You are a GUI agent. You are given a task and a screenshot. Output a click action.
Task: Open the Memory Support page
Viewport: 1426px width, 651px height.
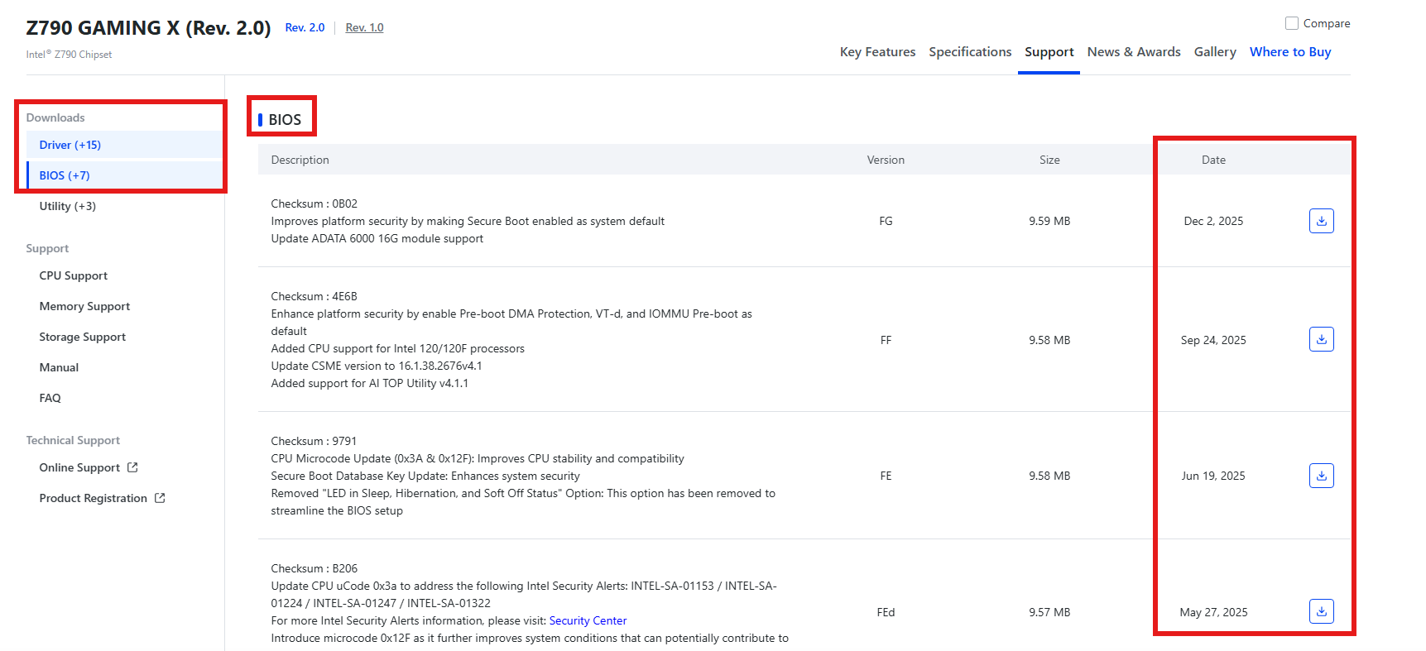[x=84, y=306]
